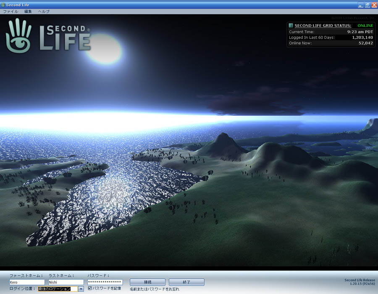Open the ファイル menu
This screenshot has width=378, height=294.
click(10, 11)
